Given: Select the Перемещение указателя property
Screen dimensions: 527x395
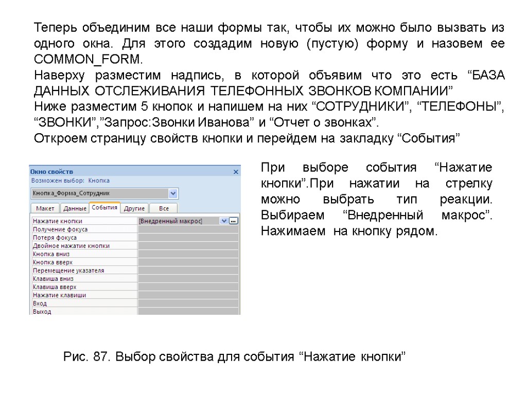Looking at the screenshot, I should click(84, 271).
